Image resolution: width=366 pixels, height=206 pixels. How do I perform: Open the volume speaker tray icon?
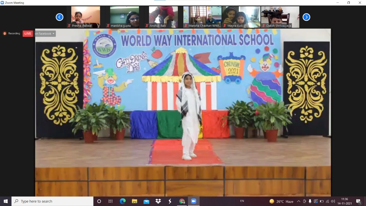point(333,201)
